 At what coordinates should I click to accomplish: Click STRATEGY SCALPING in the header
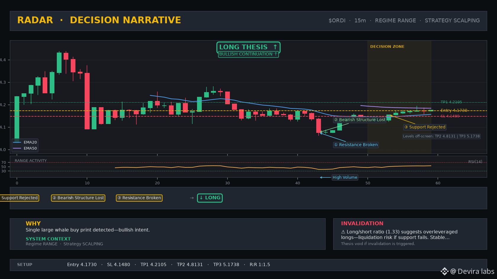(452, 21)
